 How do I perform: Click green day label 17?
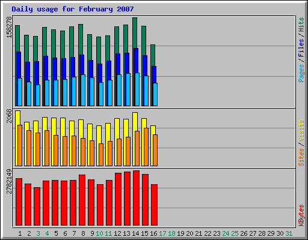click(x=162, y=233)
